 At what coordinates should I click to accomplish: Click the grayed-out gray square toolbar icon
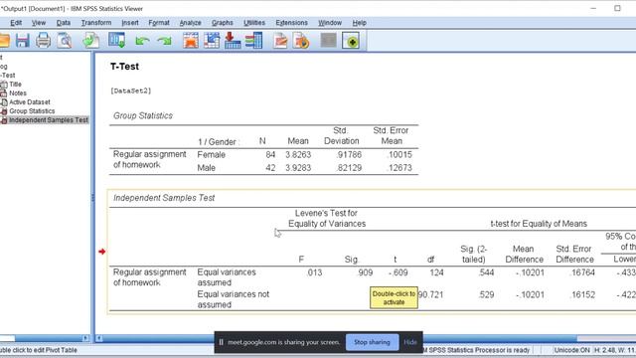point(329,40)
